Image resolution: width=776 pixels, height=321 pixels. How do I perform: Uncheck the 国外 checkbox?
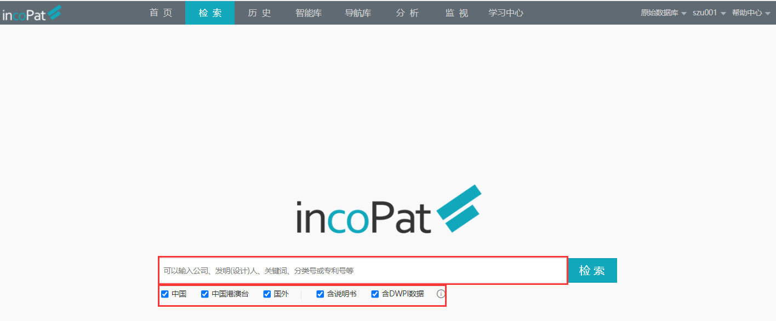(267, 294)
